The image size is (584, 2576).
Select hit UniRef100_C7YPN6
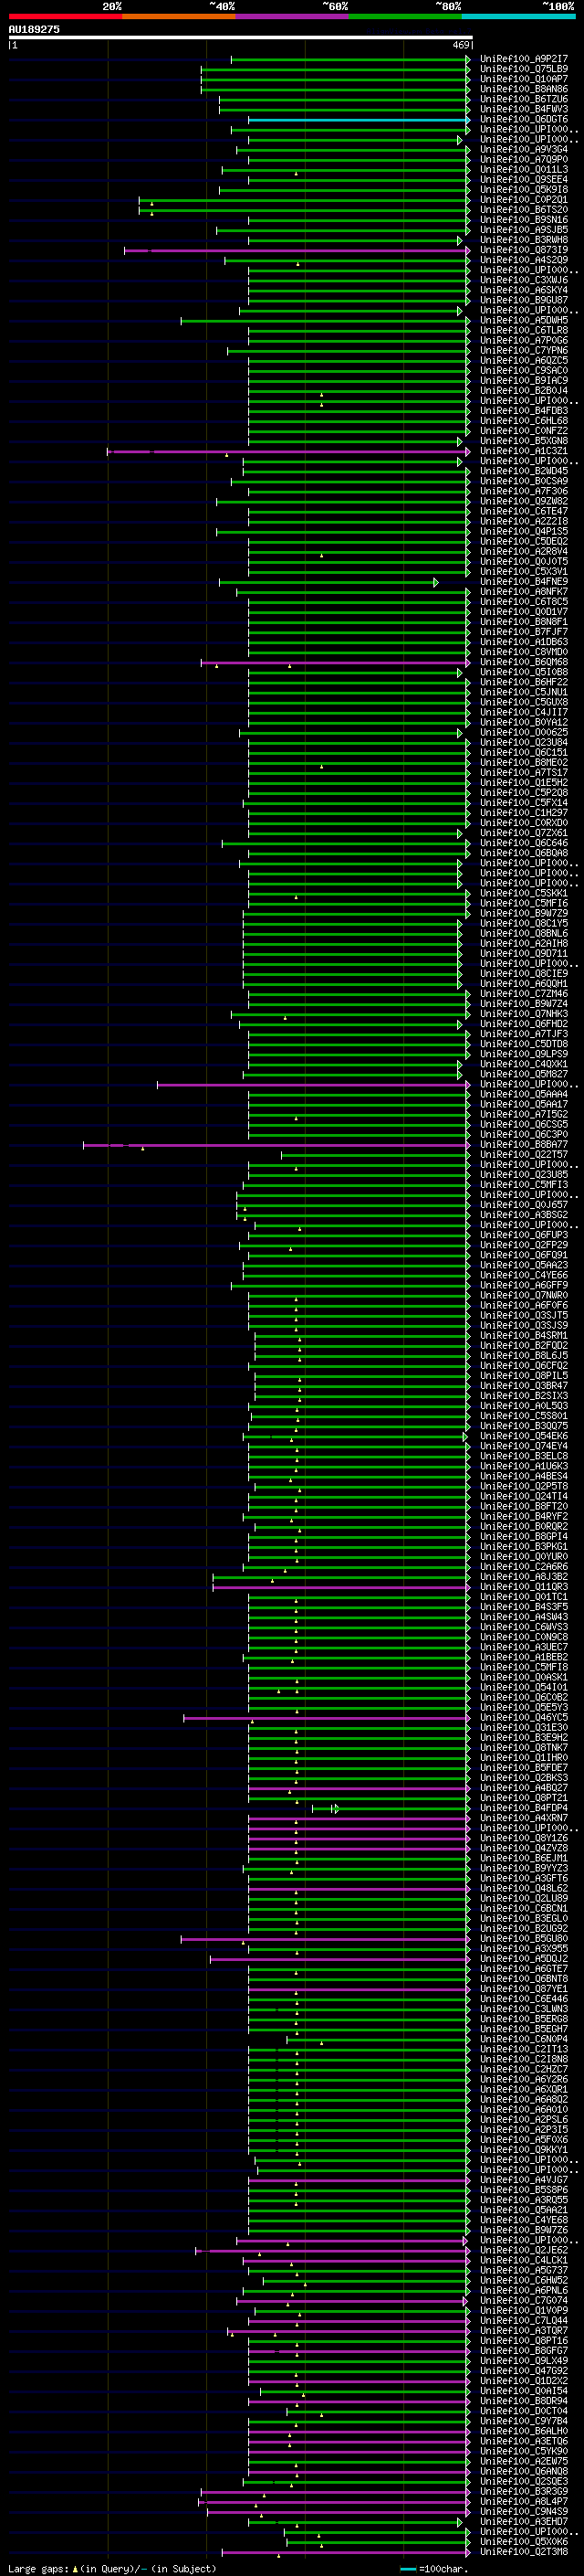(x=524, y=350)
